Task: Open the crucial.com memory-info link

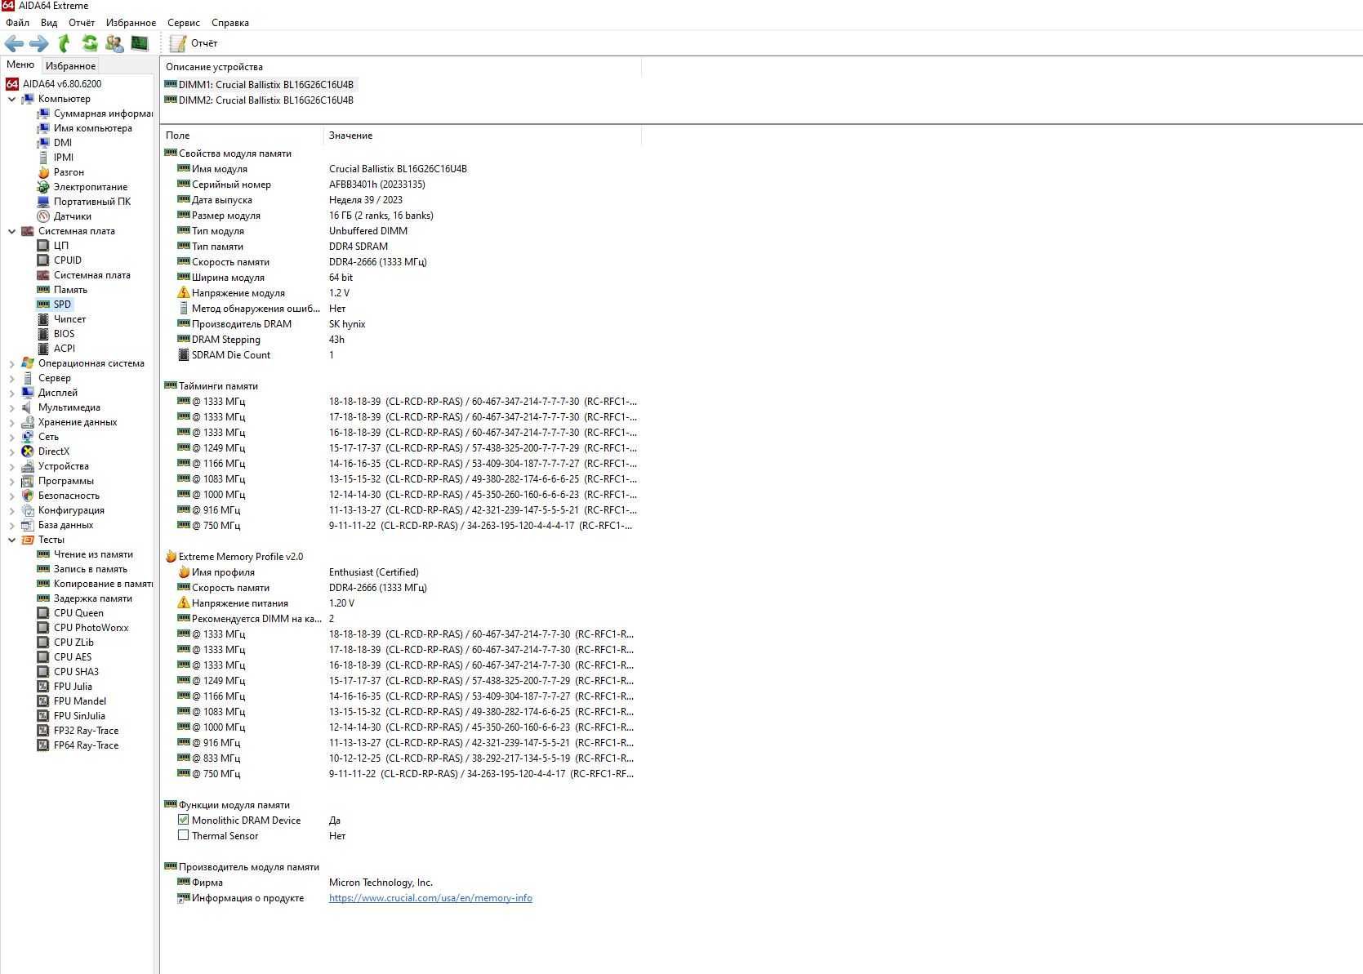Action: [430, 898]
